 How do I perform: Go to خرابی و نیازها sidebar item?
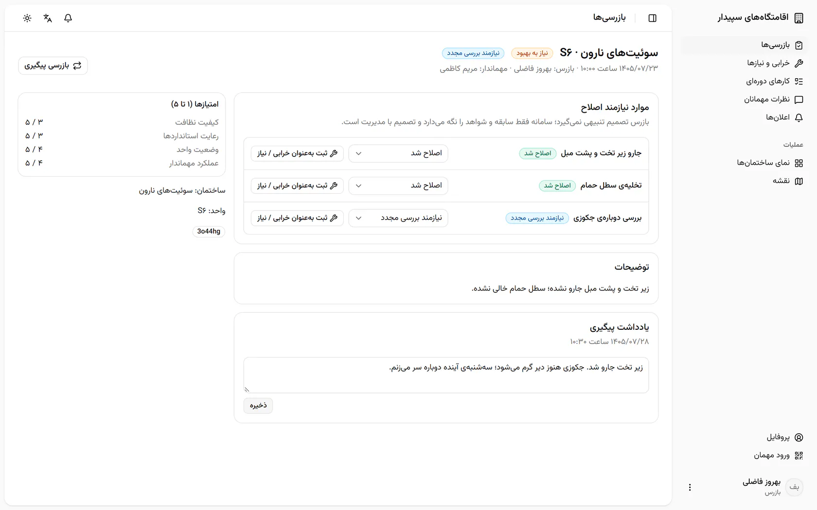click(x=744, y=63)
